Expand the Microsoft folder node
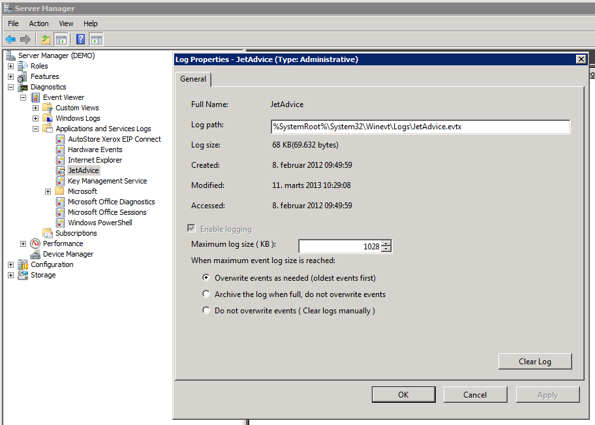 pos(48,191)
